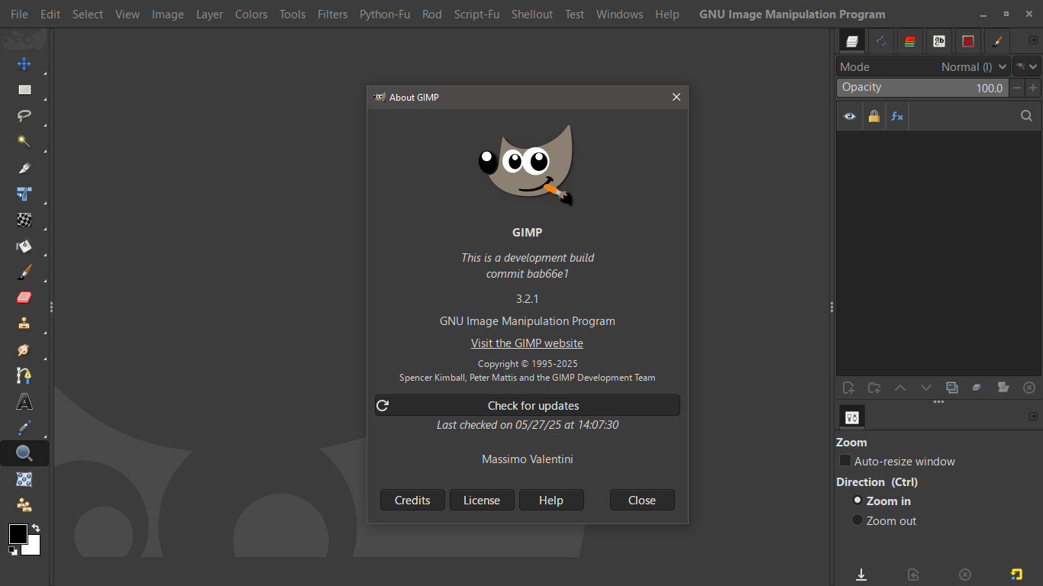This screenshot has width=1043, height=586.
Task: Activate the Paintbrush tool
Action: 24,272
